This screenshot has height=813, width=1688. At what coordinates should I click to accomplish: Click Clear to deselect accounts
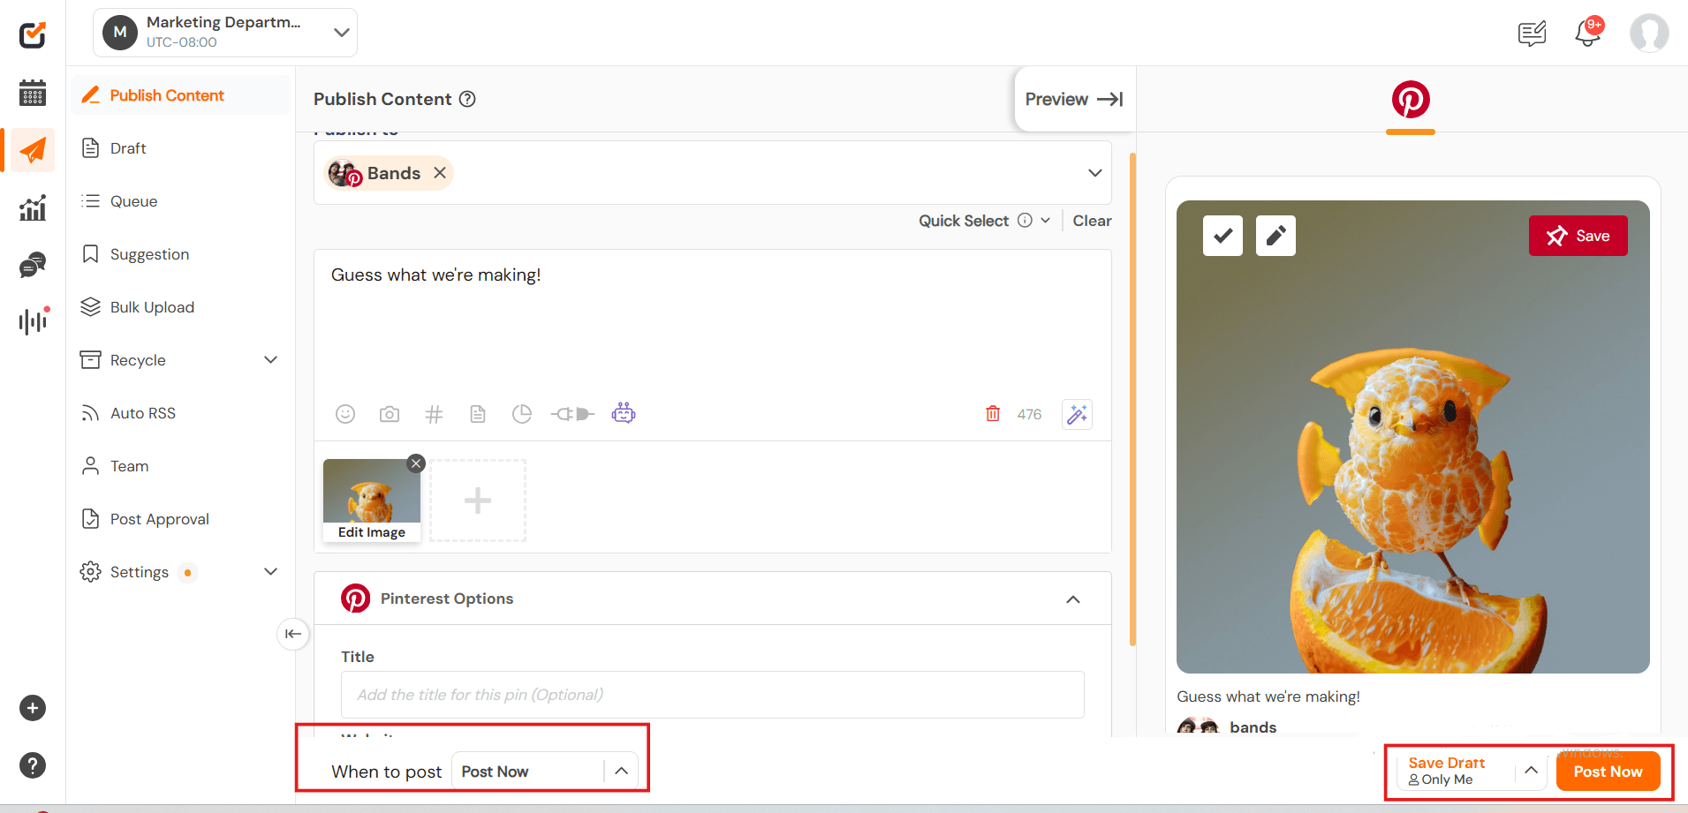(x=1092, y=221)
